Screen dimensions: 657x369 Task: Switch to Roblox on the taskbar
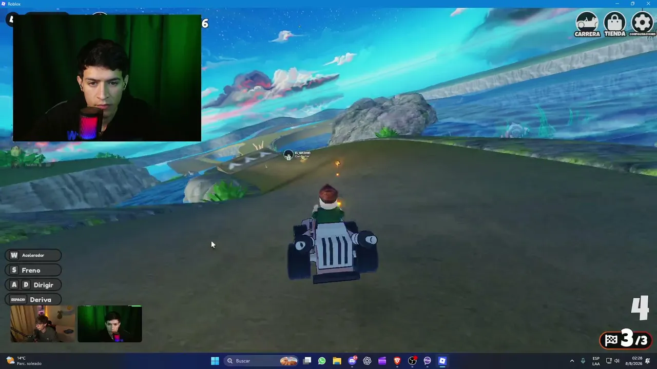click(x=442, y=361)
